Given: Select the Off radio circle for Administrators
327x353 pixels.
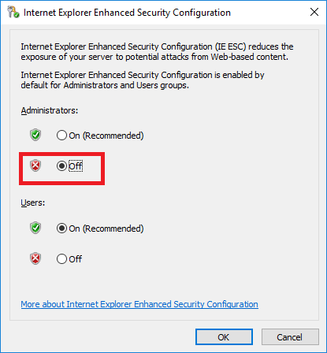Looking at the screenshot, I should point(61,166).
